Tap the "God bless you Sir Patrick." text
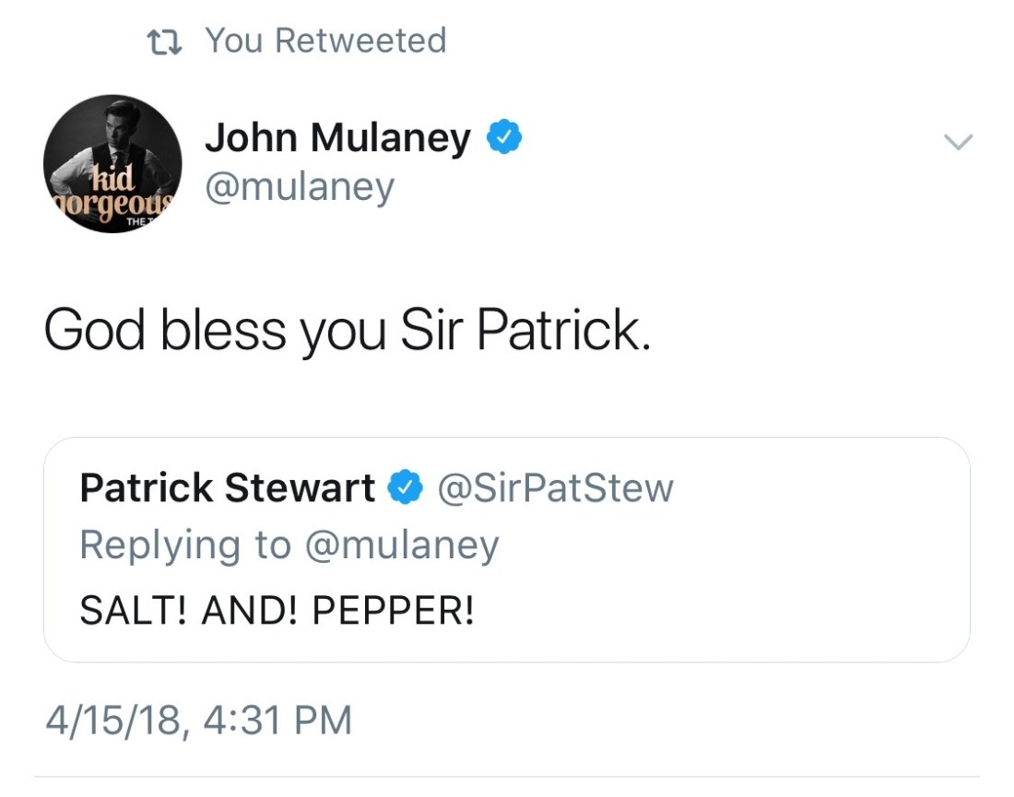Screen dimensions: 1014x797 [x=348, y=332]
